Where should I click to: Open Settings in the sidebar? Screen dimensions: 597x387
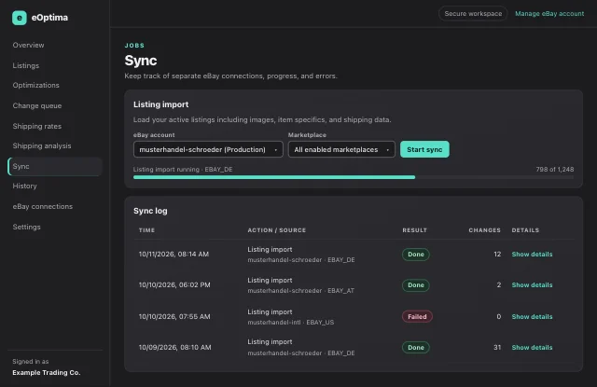(27, 227)
